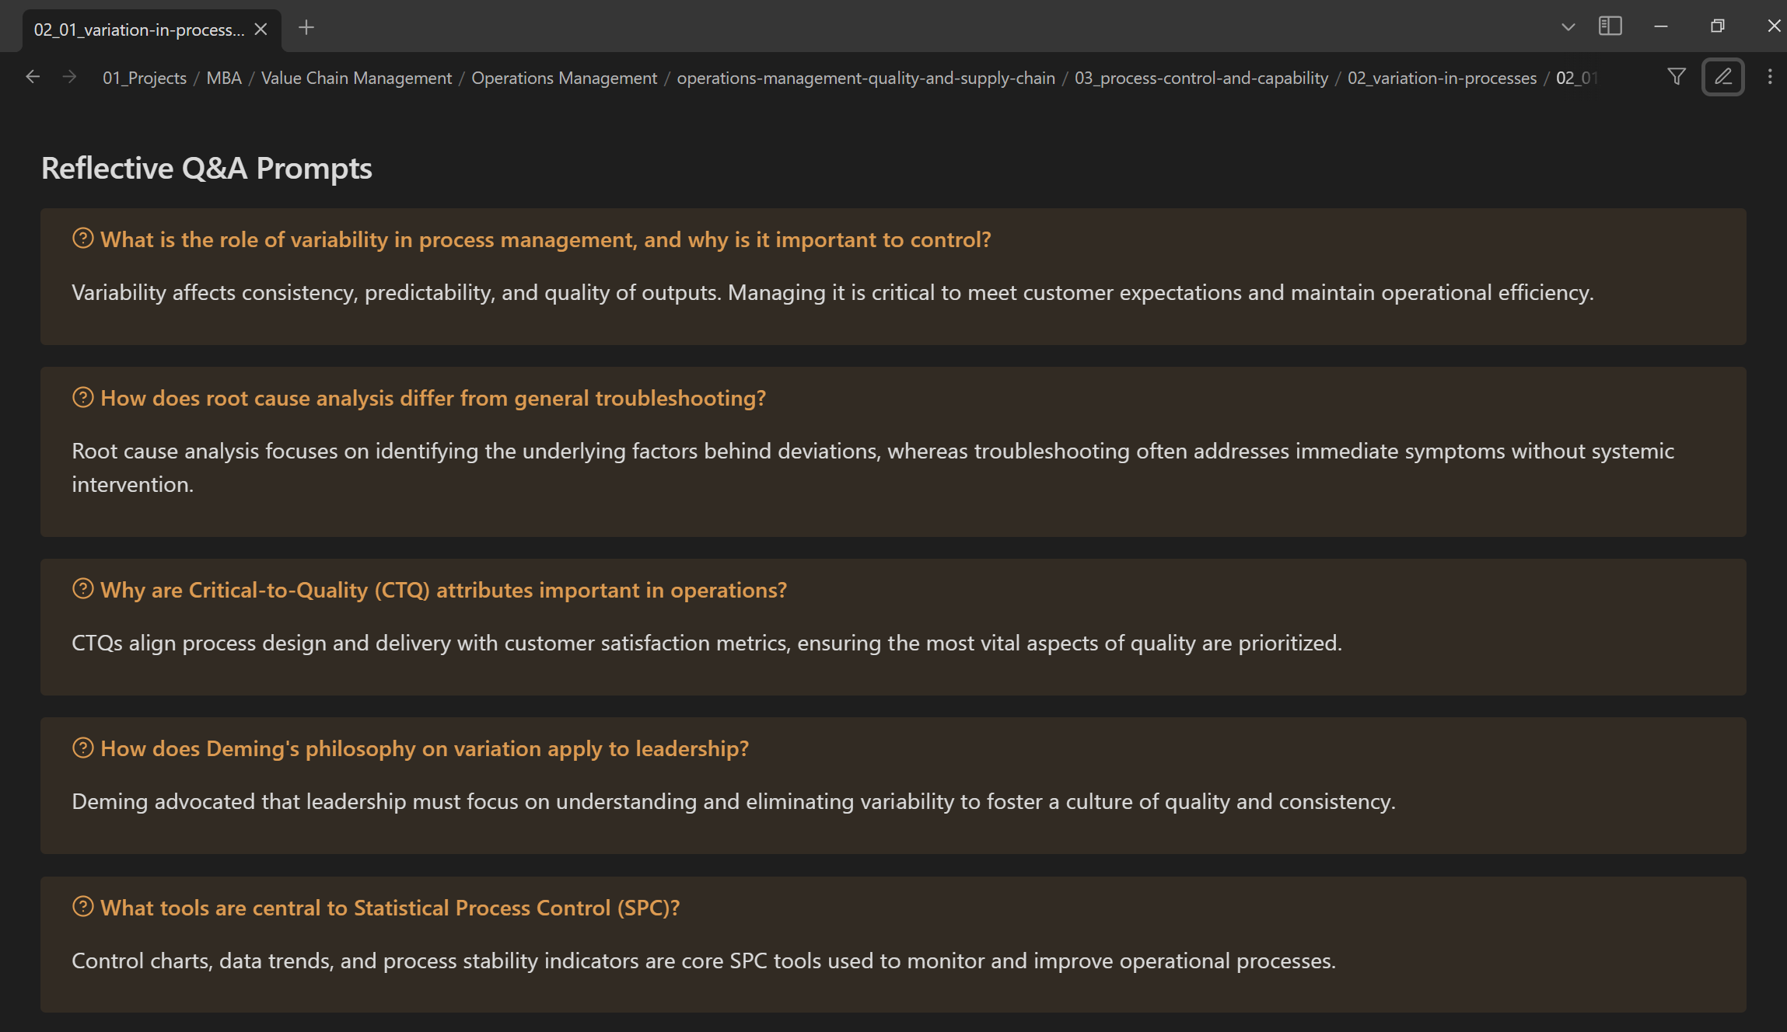Open 03_process-control-and-capability breadcrumb
The image size is (1787, 1032).
[1201, 78]
